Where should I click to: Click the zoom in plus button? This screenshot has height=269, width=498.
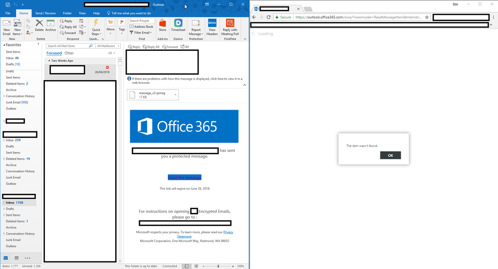click(x=233, y=266)
